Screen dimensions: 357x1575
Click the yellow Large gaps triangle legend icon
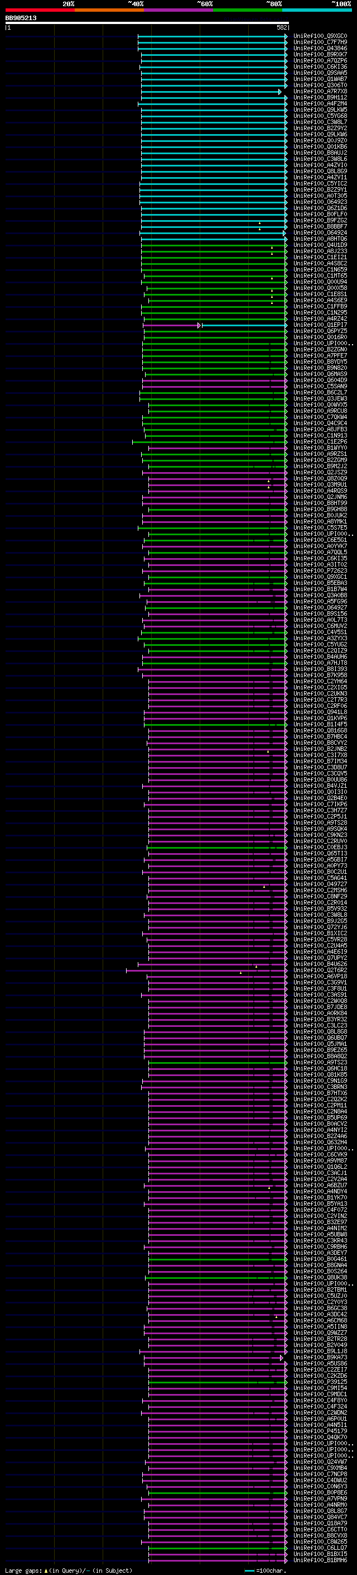coord(46,1570)
